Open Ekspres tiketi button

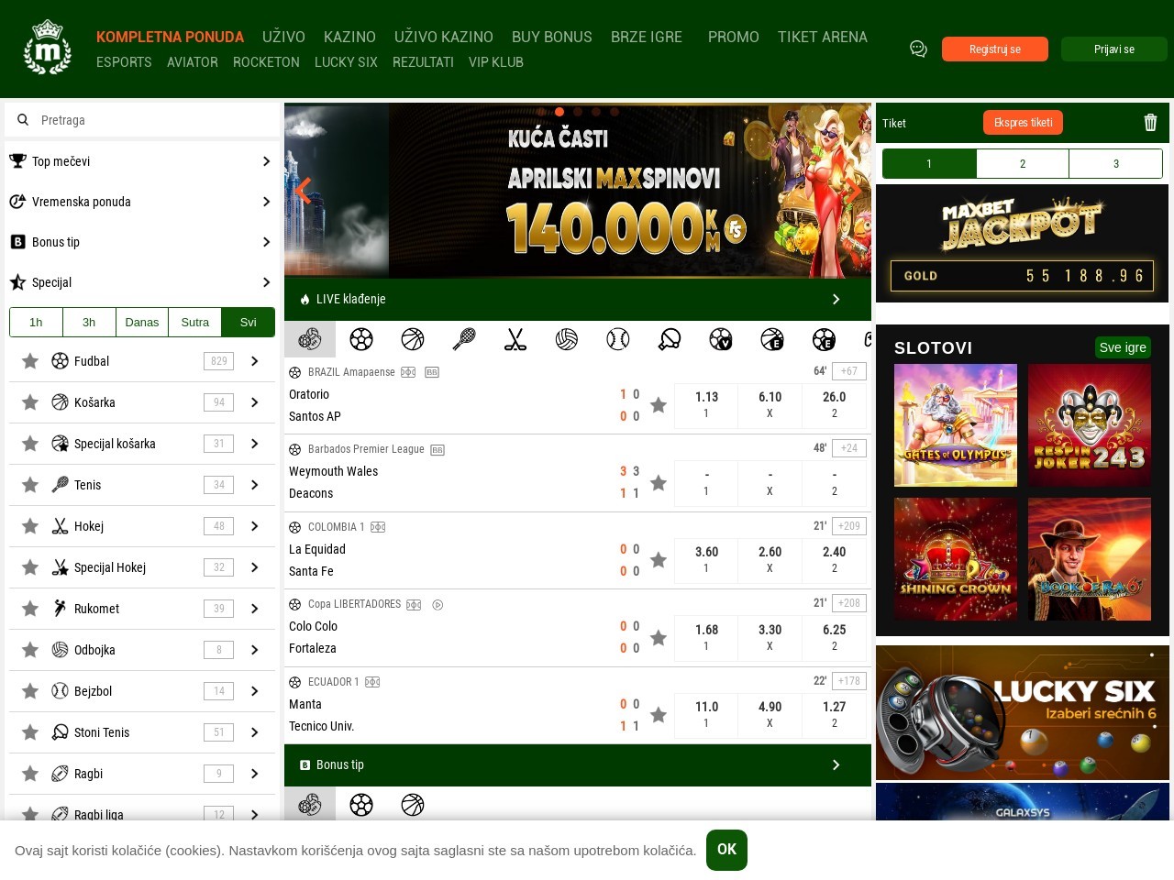point(1023,123)
